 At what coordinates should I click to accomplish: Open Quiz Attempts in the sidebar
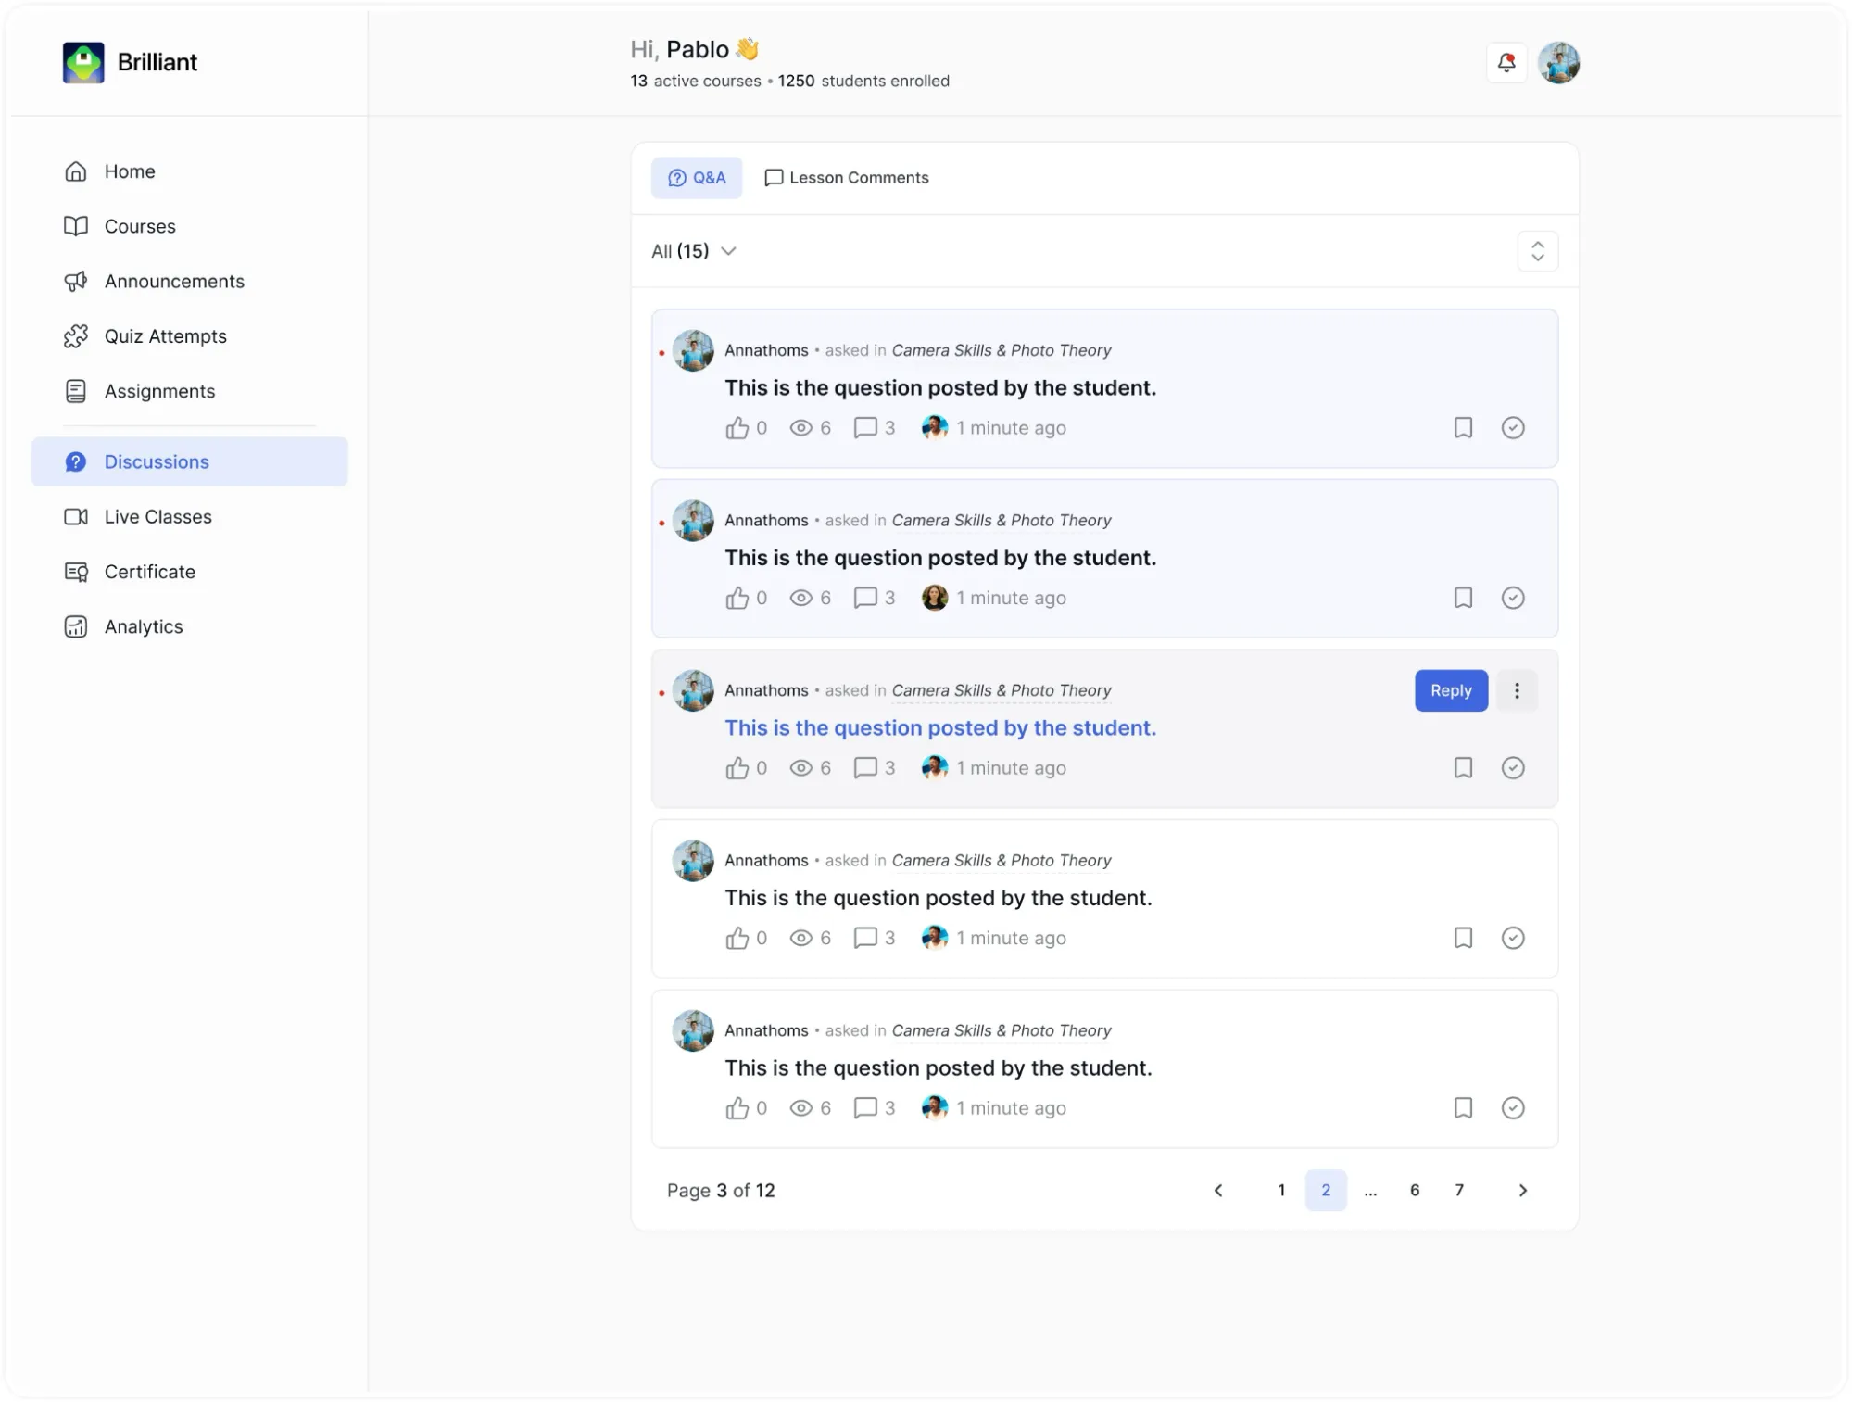[x=190, y=336]
